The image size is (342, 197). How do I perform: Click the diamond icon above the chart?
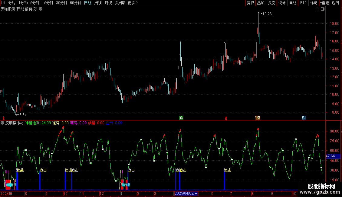[x=317, y=9]
